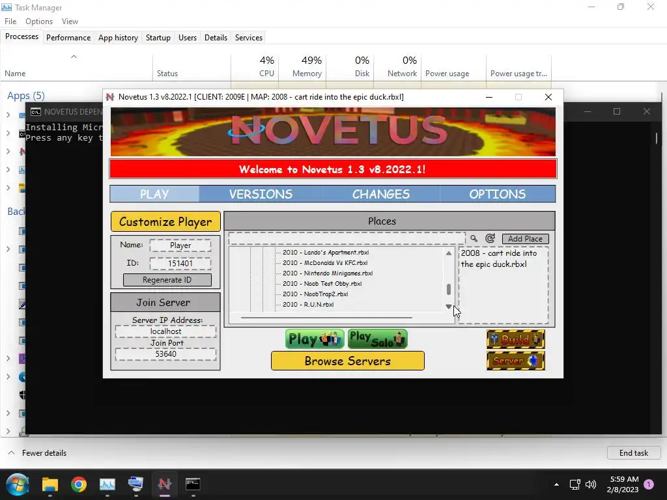Click the places list horizontal scrollbar
The width and height of the screenshot is (667, 500).
tap(326, 317)
